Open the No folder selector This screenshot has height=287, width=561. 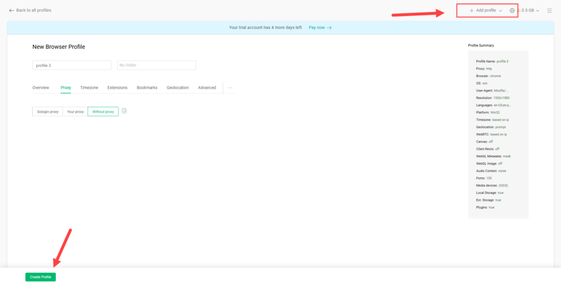(x=156, y=65)
